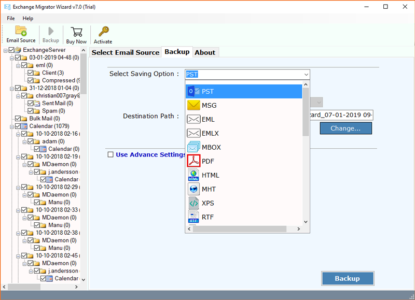Collapse the Calendar (1079) node
Viewport: 415px width, 300px height.
pos(11,126)
